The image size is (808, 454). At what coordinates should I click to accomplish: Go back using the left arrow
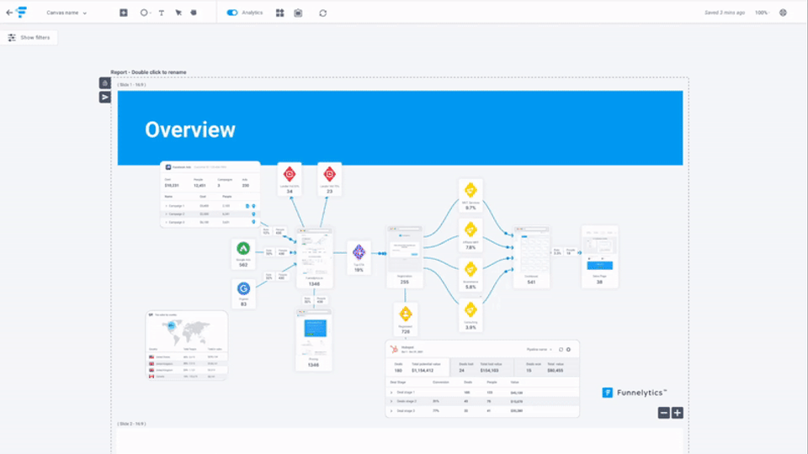tap(9, 13)
